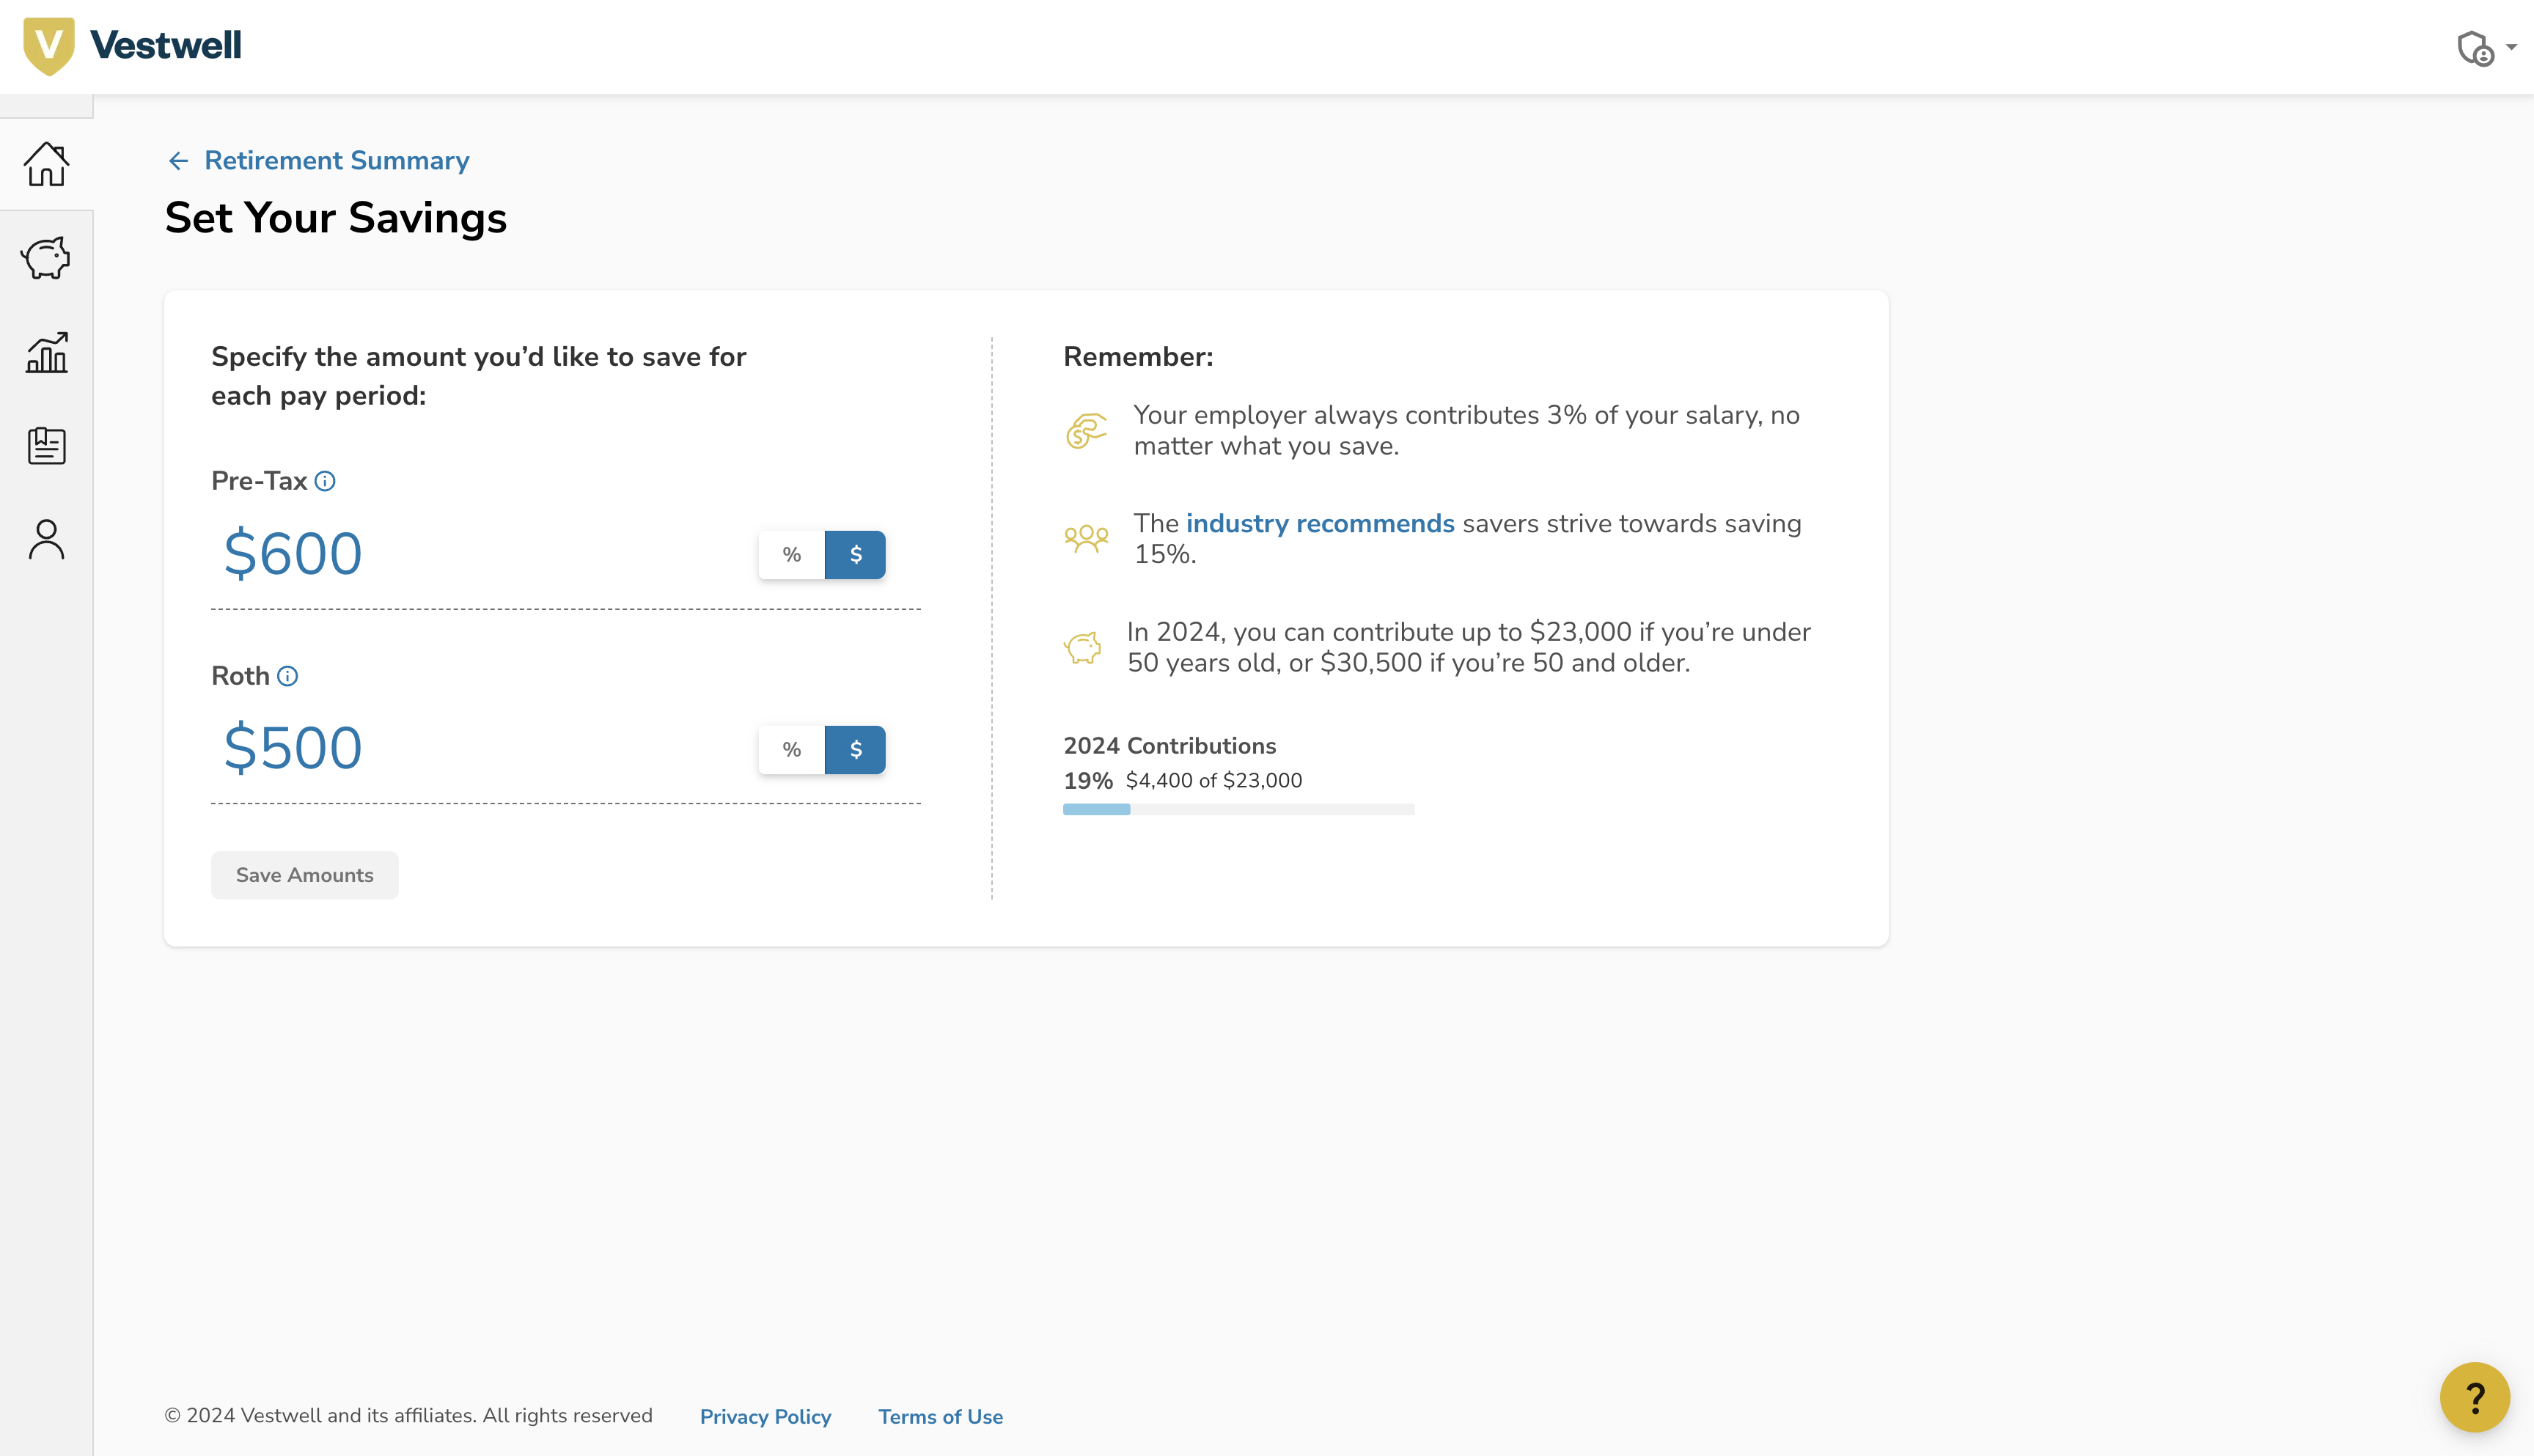Open the profile person icon in sidebar
The width and height of the screenshot is (2534, 1456).
(46, 539)
